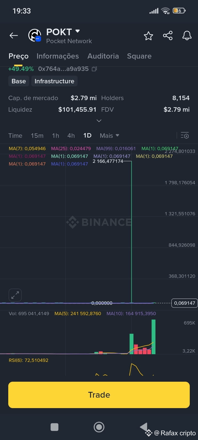
Task: Tap the Android recent apps square button
Action: tap(54, 427)
